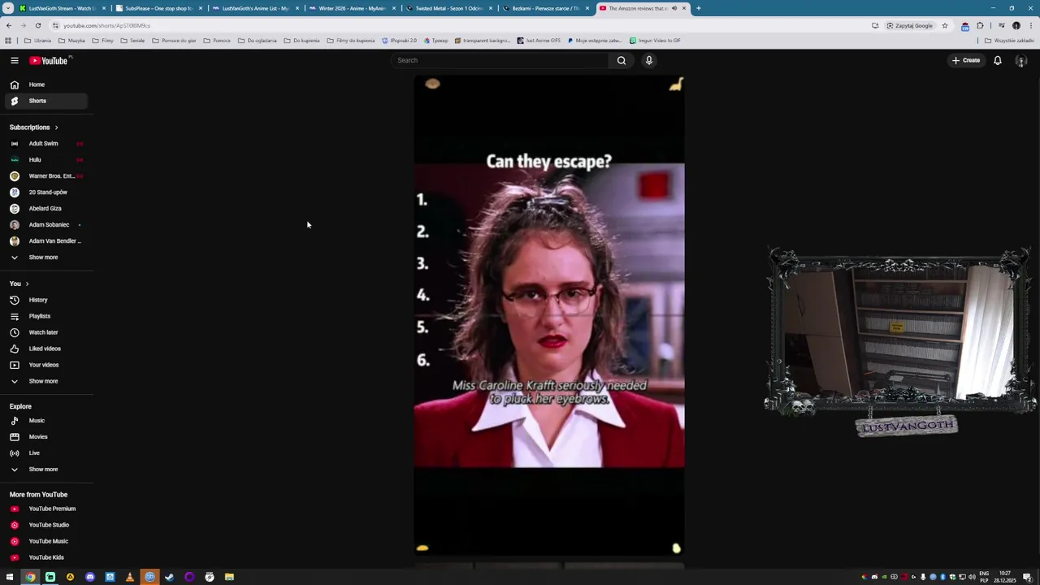
Task: Click the address bar URL
Action: click(x=106, y=25)
